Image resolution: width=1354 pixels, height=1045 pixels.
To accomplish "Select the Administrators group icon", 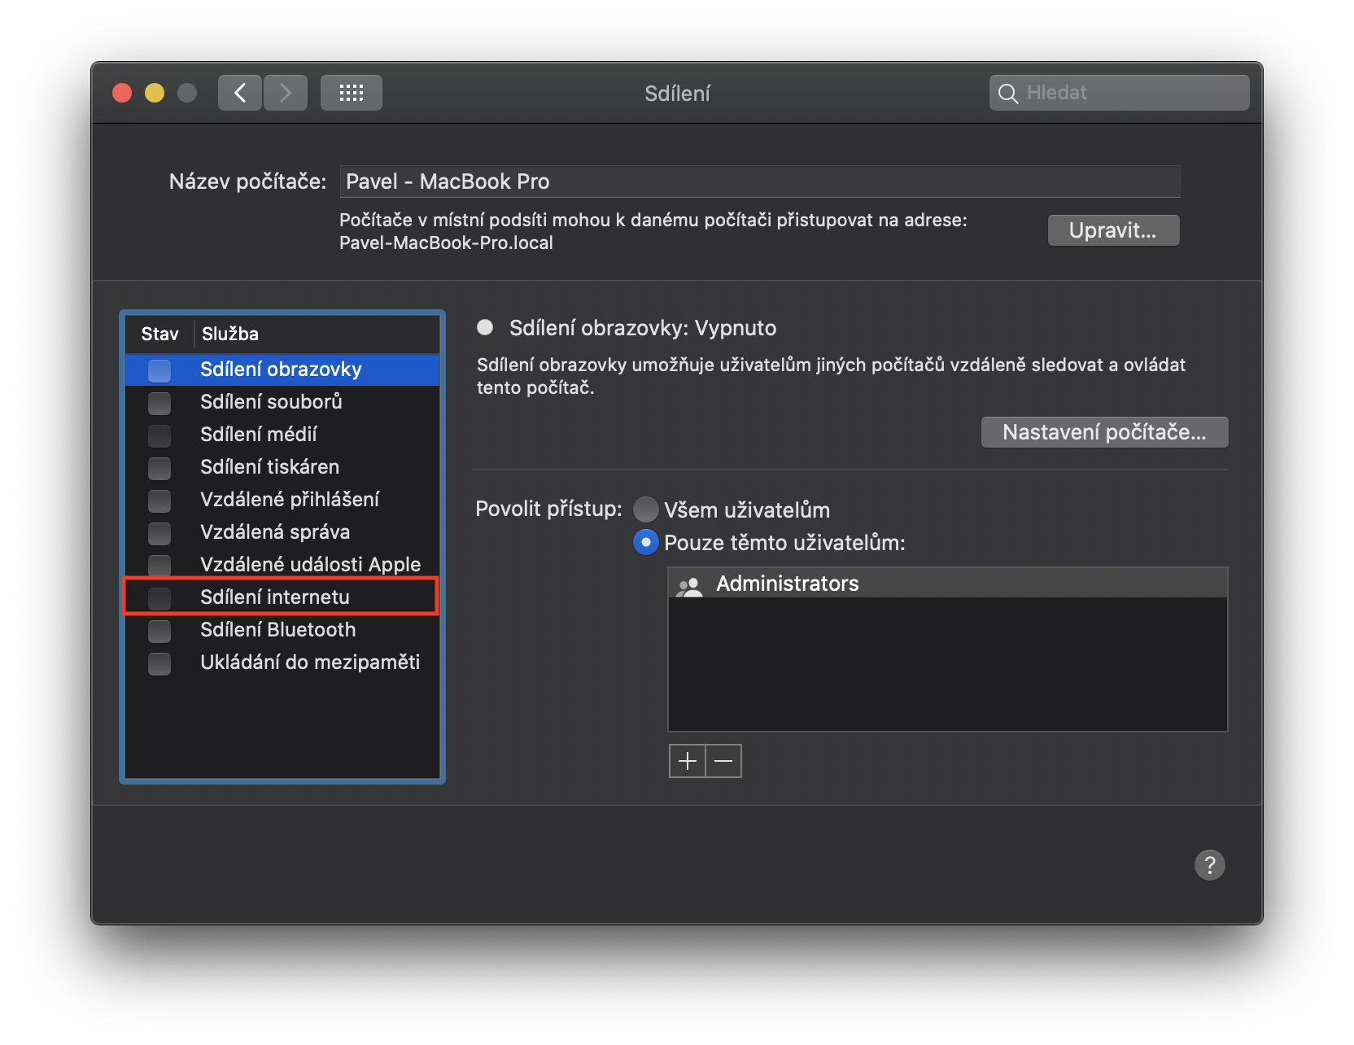I will click(690, 584).
